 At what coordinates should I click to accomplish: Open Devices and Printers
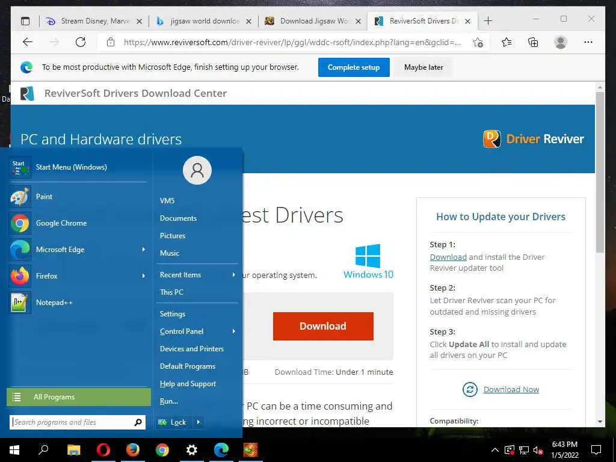tap(192, 348)
